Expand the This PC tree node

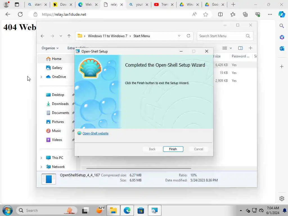(41, 158)
